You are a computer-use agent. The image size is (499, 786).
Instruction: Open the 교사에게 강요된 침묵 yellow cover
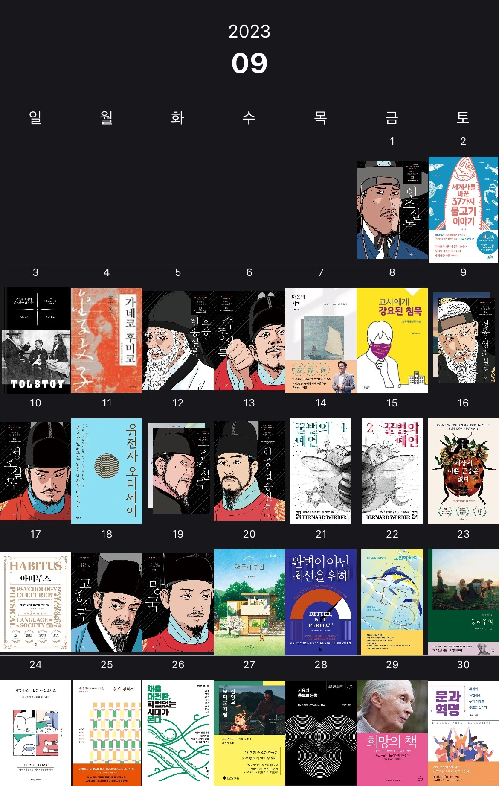pos(392,340)
